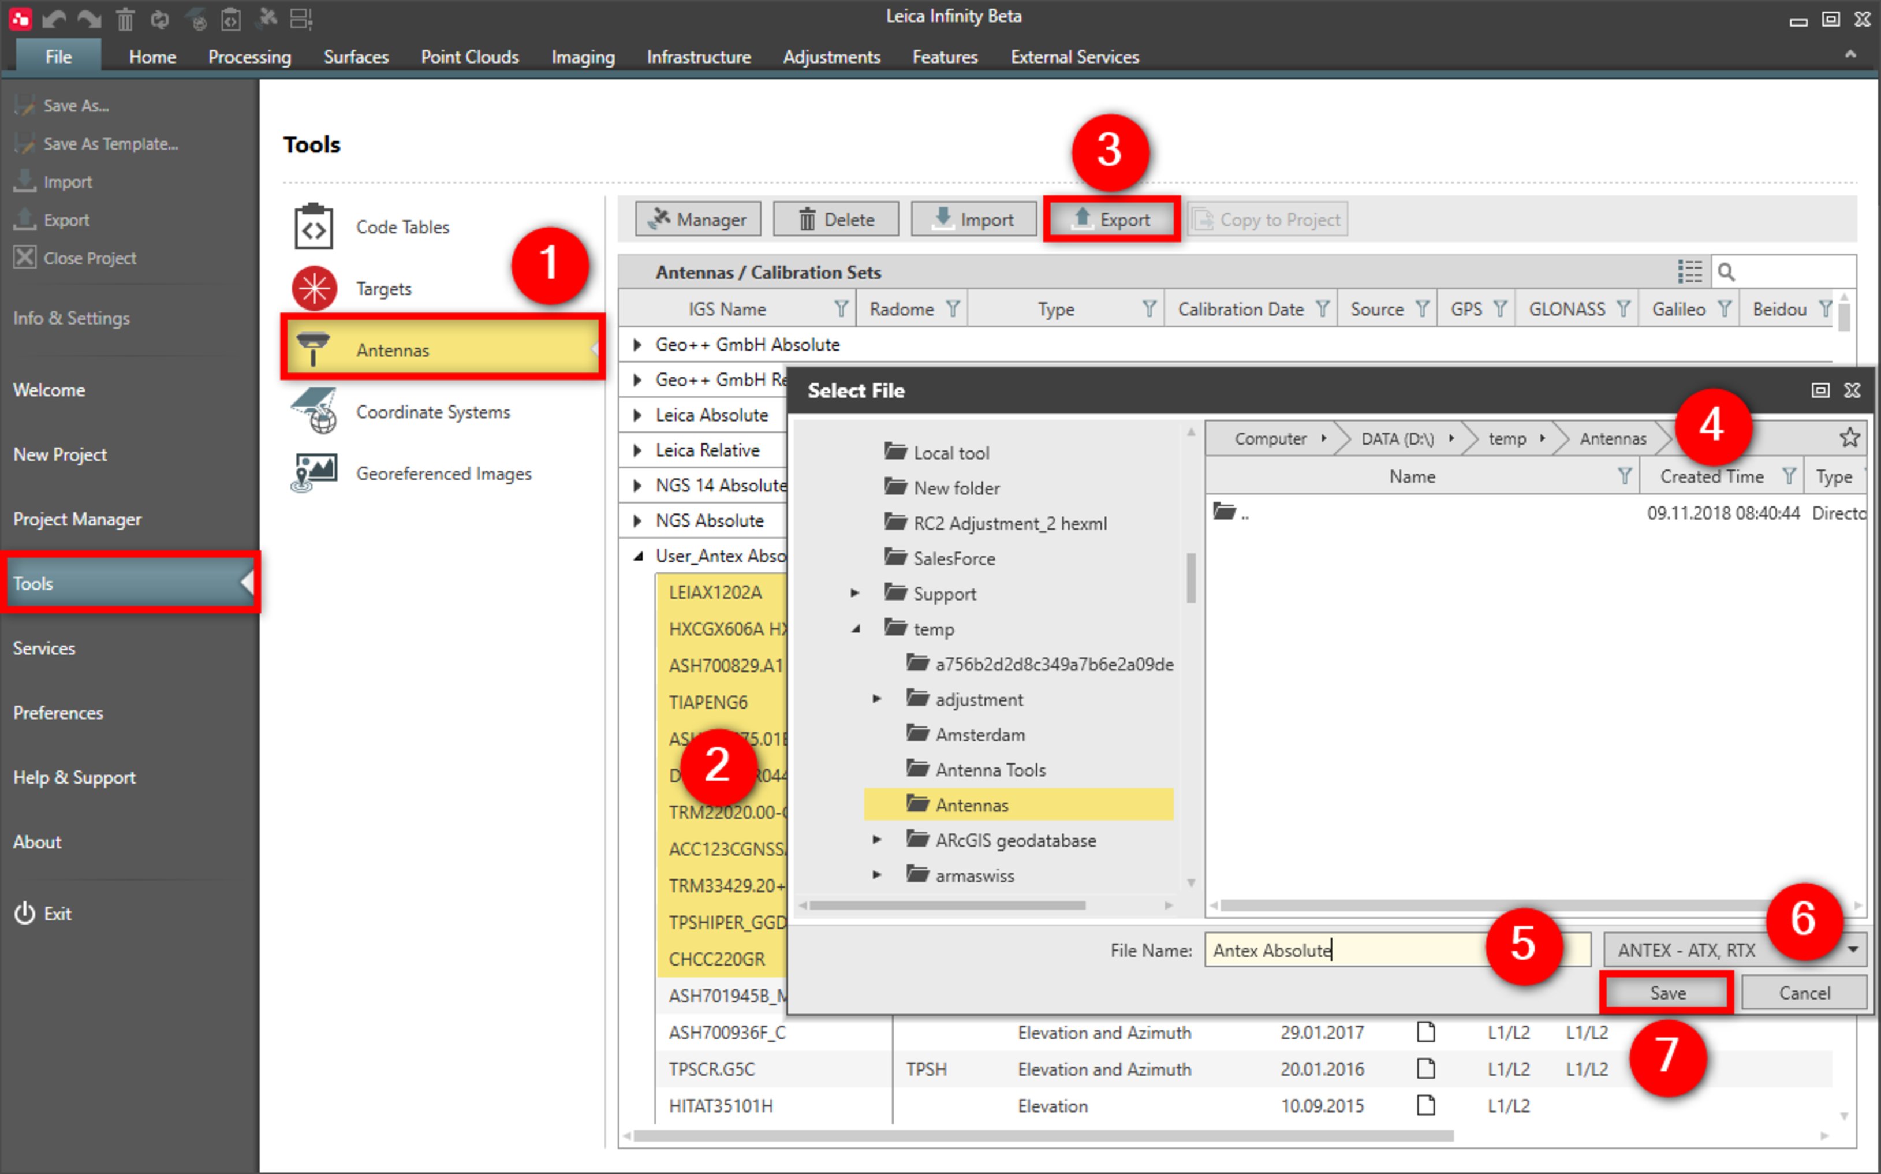
Task: Open the Home tab
Action: tap(152, 57)
